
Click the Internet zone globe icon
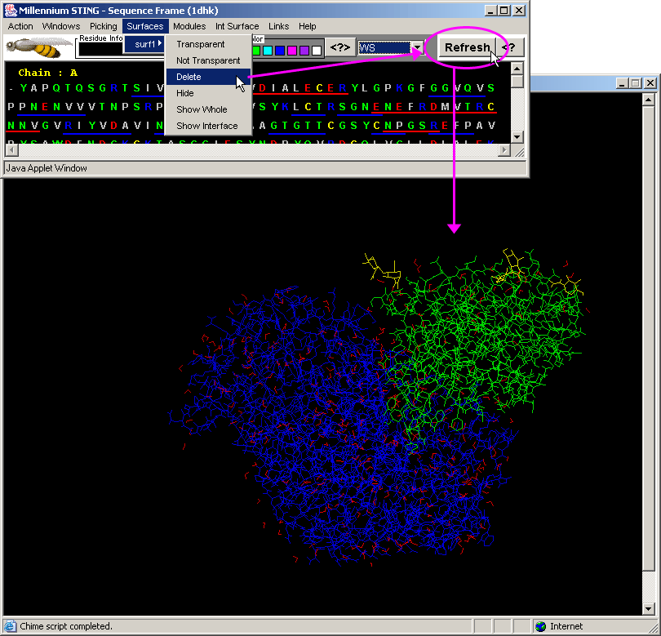(540, 626)
